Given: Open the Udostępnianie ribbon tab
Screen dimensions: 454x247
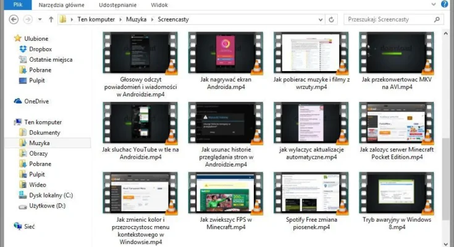Looking at the screenshot, I should tap(117, 5).
